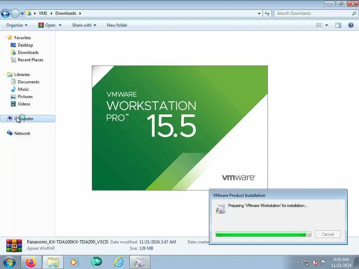The height and width of the screenshot is (269, 359).
Task: Open the Documents library
Action: 28,82
